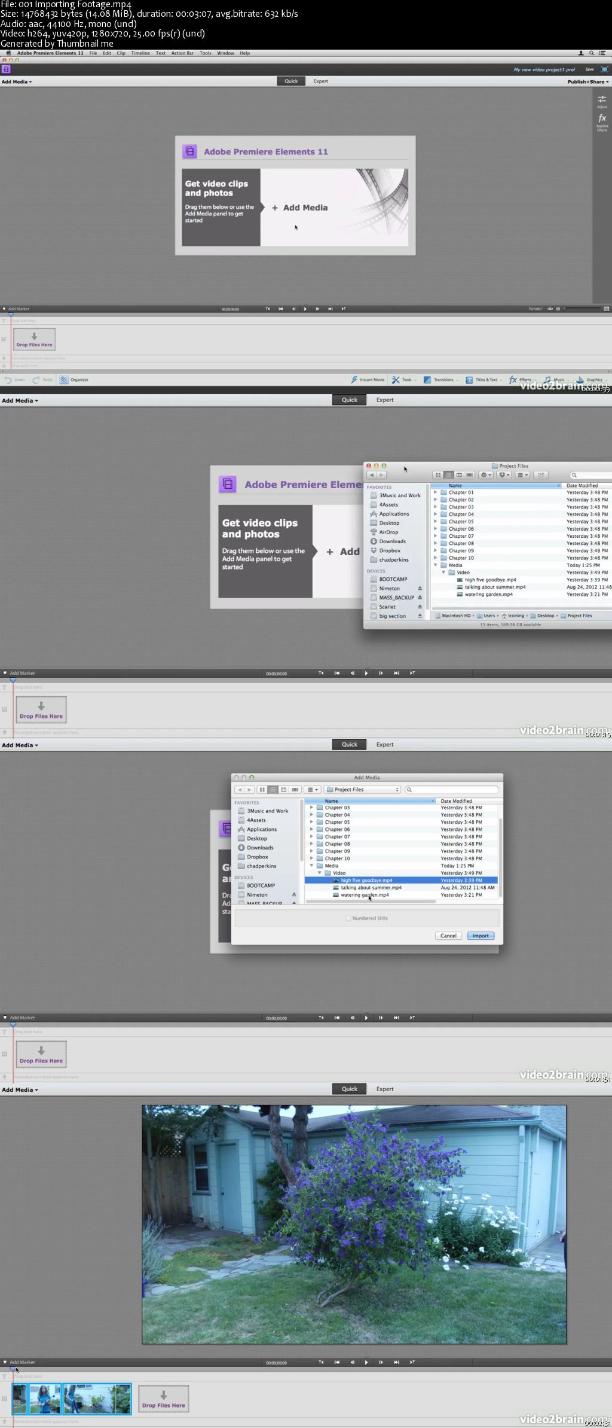
Task: Collapse the Media folder in the Finder window
Action: pos(436,565)
